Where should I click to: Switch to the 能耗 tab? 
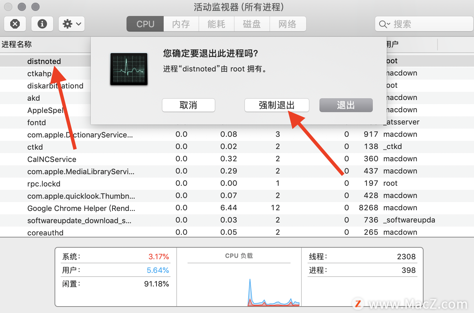217,24
